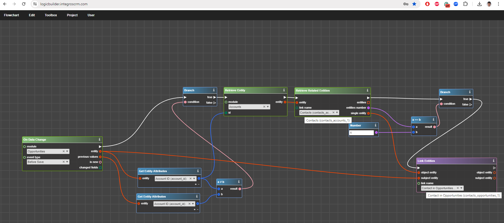
Task: Click false output of Branch next to Retrieve Entity
Action: coord(214,103)
